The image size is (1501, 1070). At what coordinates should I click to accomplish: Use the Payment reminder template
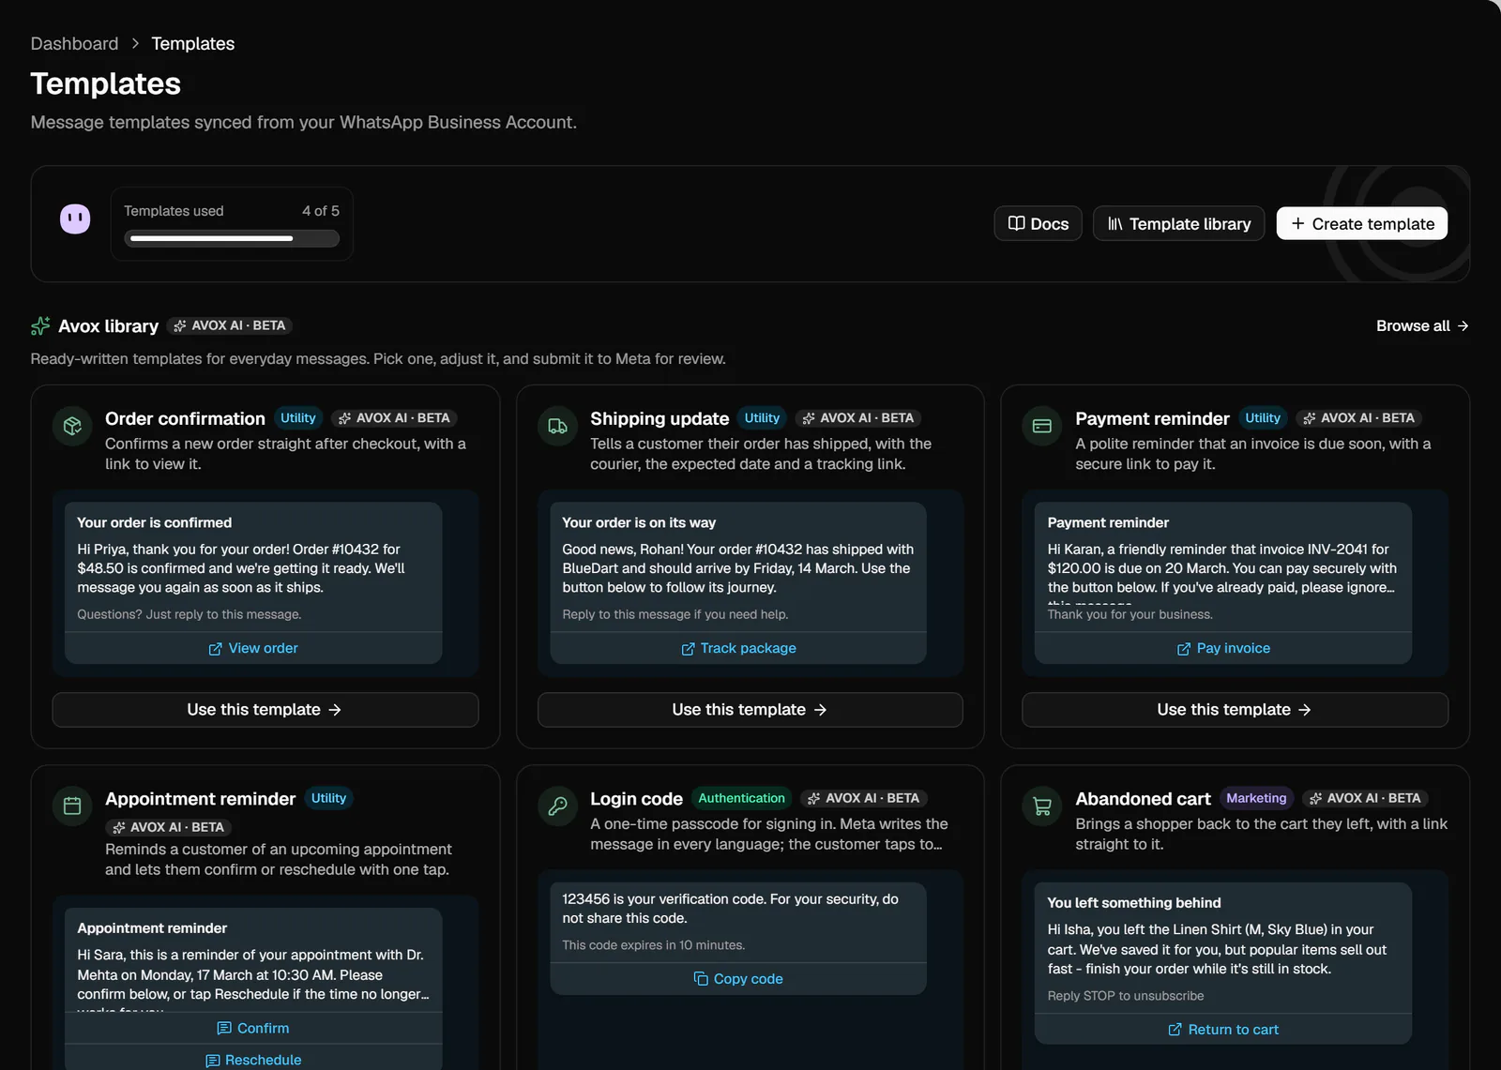click(1236, 710)
